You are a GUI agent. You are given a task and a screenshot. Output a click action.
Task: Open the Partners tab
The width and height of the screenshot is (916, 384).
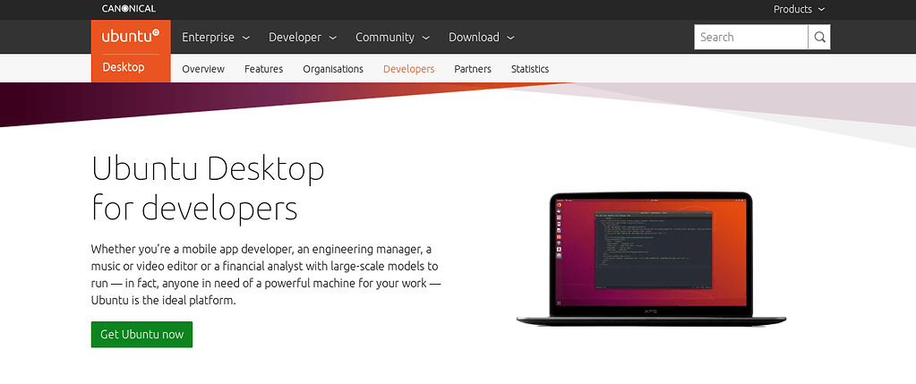[x=473, y=69]
